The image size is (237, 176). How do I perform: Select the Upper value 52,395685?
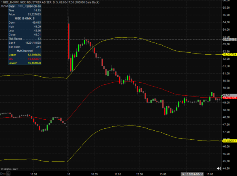pyautogui.click(x=34, y=55)
